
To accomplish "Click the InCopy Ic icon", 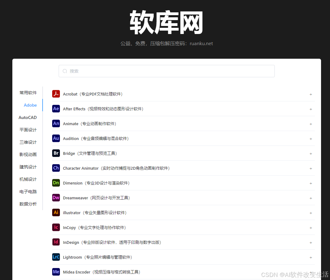I will (56, 227).
